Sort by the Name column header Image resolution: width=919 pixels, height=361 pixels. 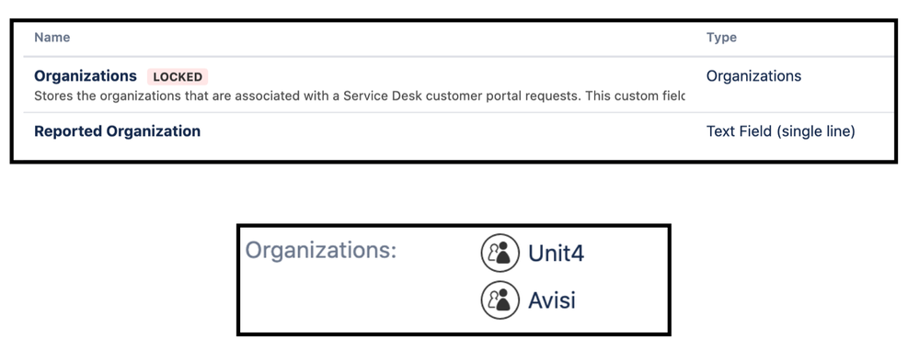click(x=52, y=38)
